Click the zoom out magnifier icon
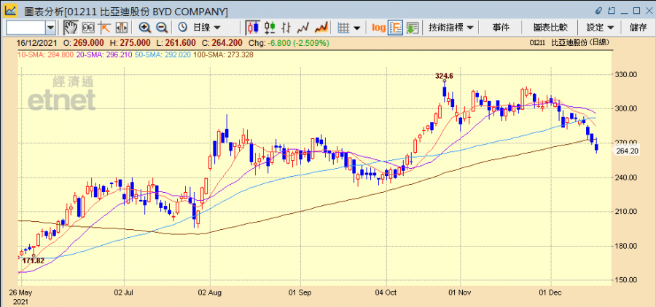 pos(161,28)
